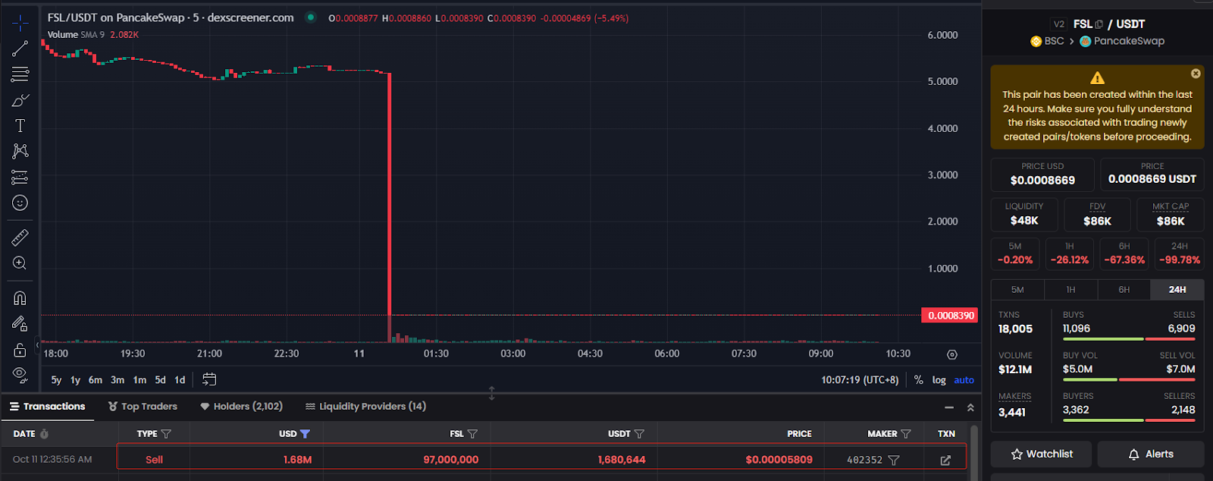Toggle log scale on chart
This screenshot has width=1213, height=481.
pos(939,380)
